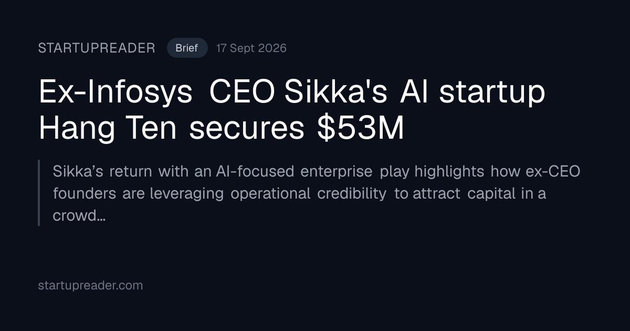
Task: Click the words AI startup in headline
Action: pyautogui.click(x=472, y=93)
